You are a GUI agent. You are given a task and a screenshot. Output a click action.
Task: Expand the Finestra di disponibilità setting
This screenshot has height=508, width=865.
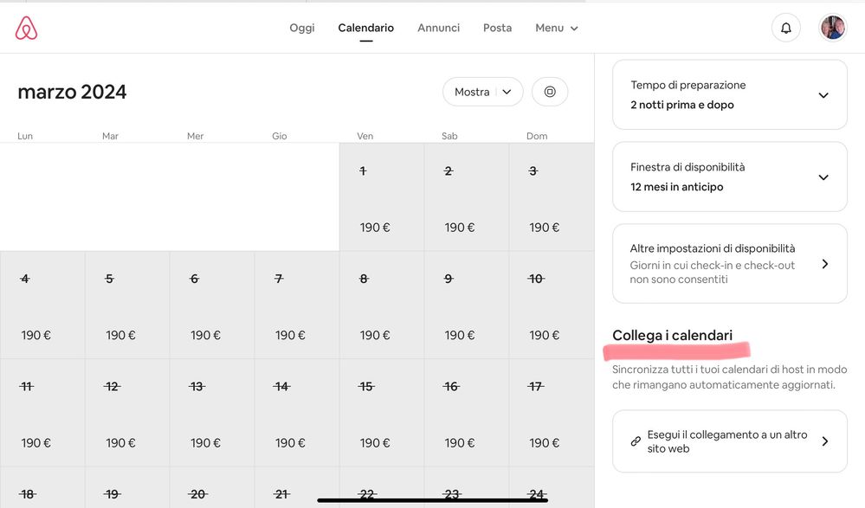coord(823,177)
